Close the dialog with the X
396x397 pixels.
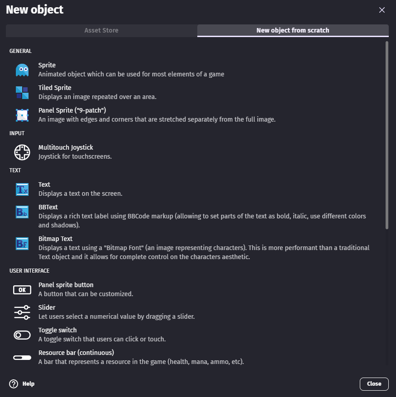(x=382, y=10)
